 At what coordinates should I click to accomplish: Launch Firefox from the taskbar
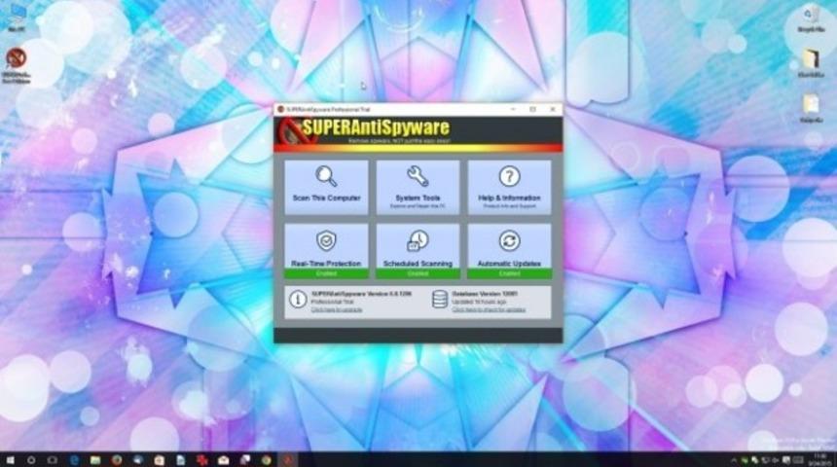(x=117, y=459)
